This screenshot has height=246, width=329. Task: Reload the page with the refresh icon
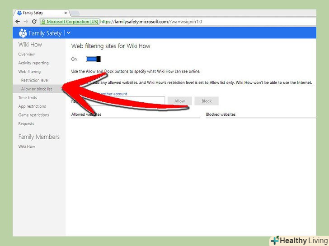[x=34, y=22]
